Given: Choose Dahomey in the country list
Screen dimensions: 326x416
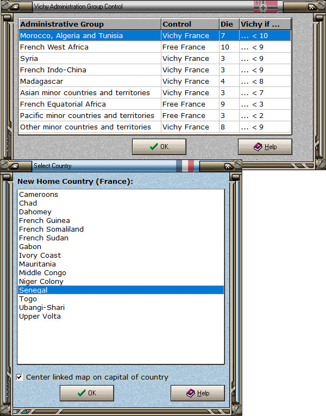Looking at the screenshot, I should coord(121,212).
